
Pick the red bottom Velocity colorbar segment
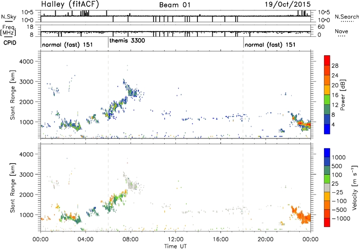click(x=327, y=222)
